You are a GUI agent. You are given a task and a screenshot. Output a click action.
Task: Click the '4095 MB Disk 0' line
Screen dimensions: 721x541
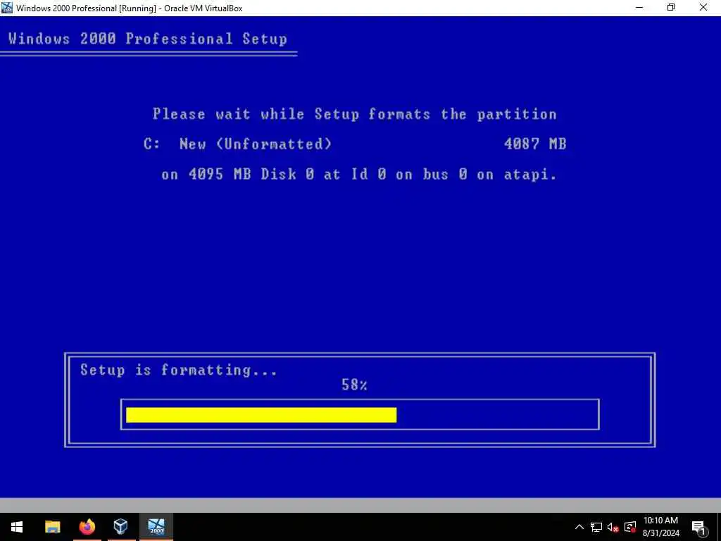[358, 175]
